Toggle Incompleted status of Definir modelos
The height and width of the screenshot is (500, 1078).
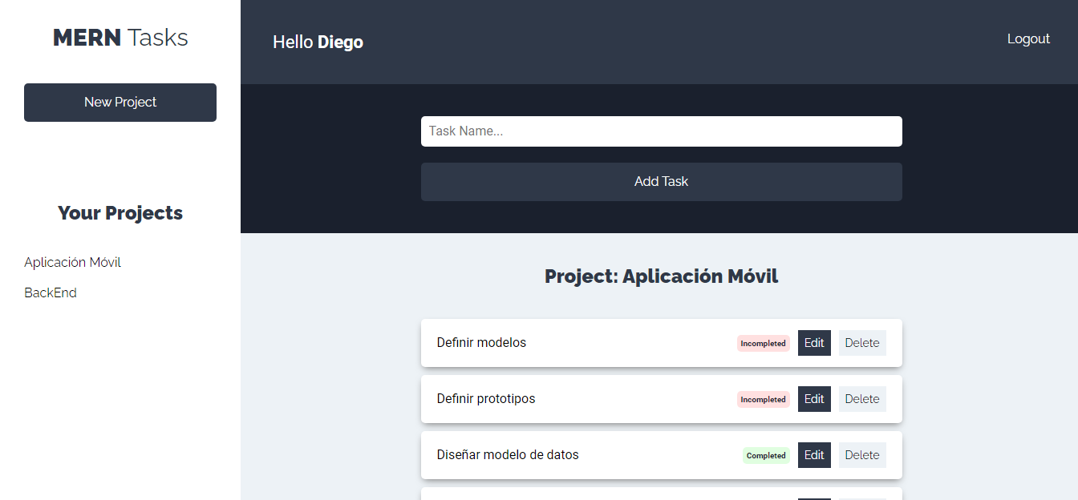(x=764, y=343)
